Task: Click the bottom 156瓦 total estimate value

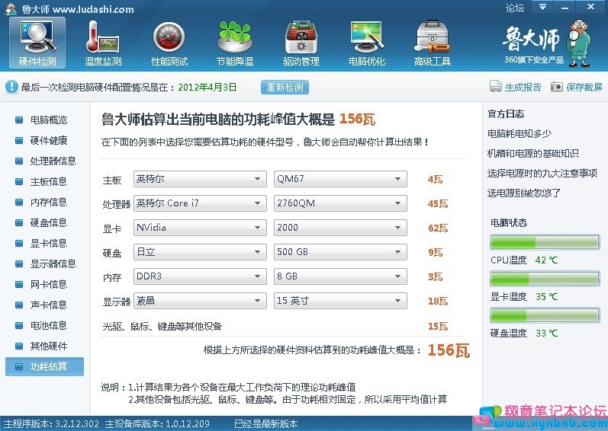Action: pos(449,350)
